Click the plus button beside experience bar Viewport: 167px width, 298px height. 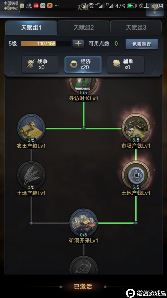78,44
